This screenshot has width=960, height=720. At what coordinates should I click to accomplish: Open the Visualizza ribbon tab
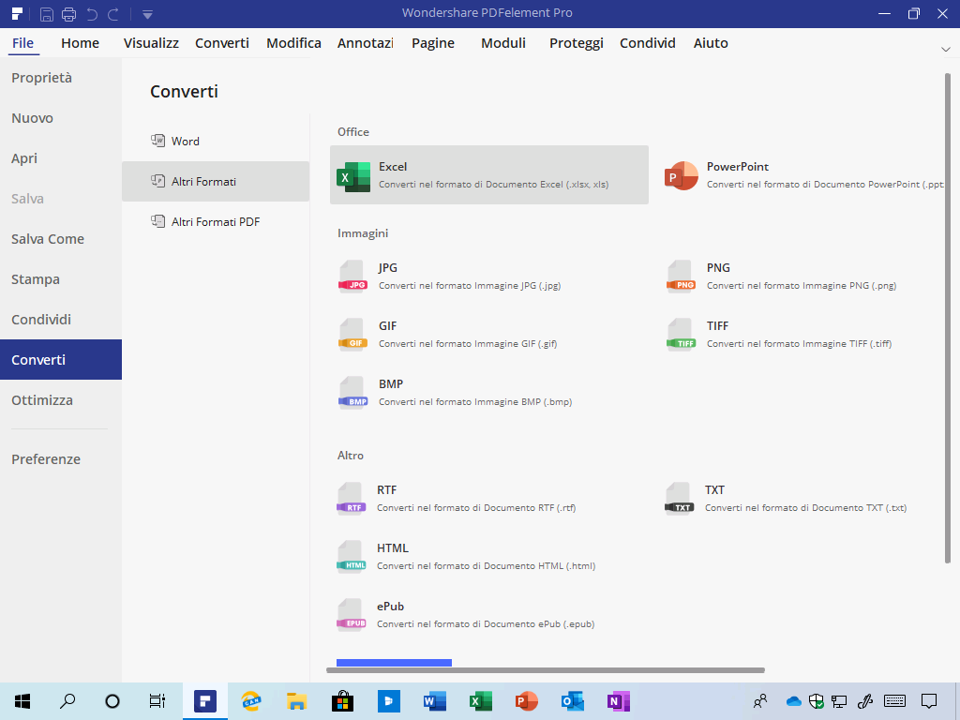(151, 43)
